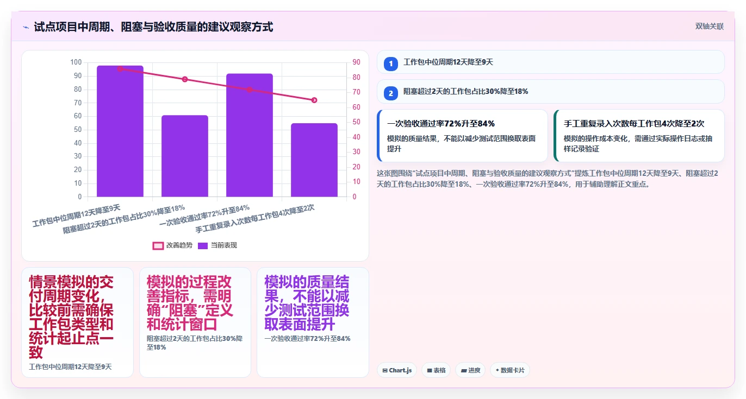Click the header icon beside the title
This screenshot has width=746, height=399.
coord(26,27)
